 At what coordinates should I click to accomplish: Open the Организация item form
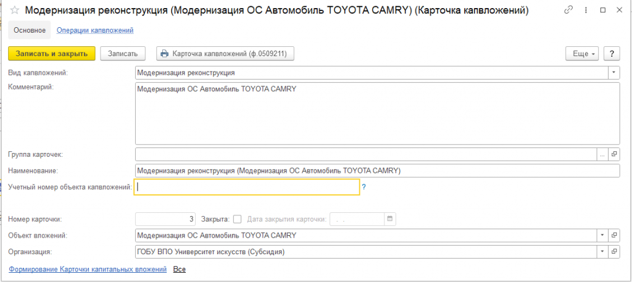pyautogui.click(x=614, y=251)
